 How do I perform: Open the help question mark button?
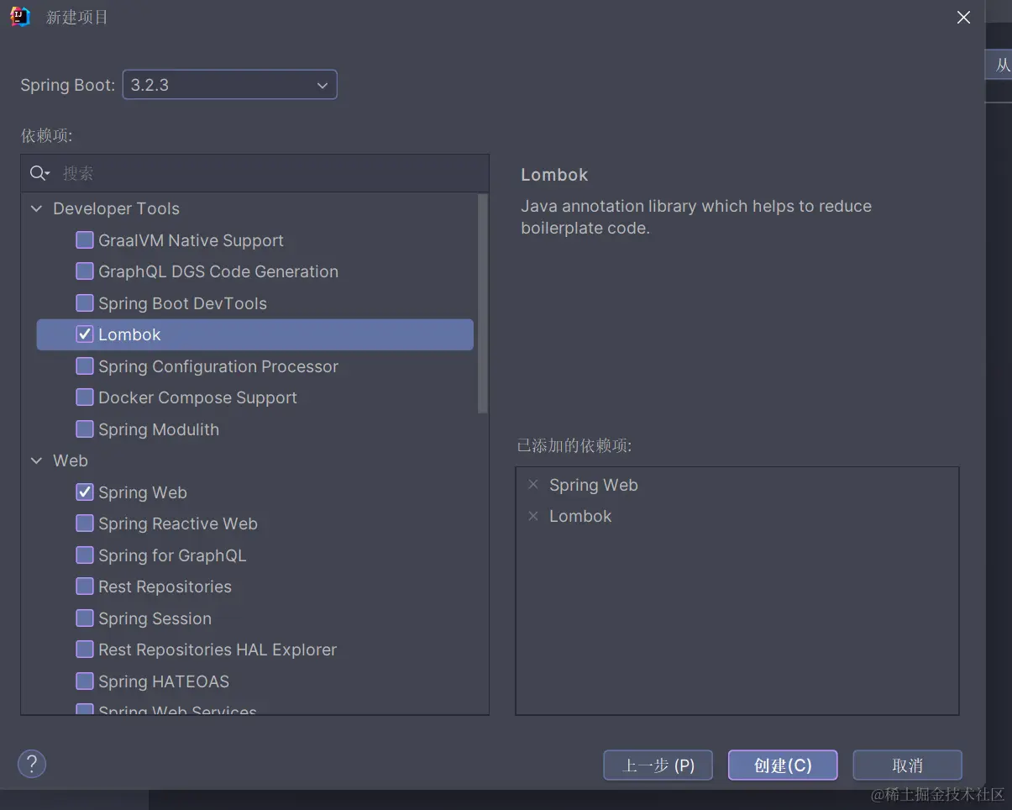(x=32, y=764)
